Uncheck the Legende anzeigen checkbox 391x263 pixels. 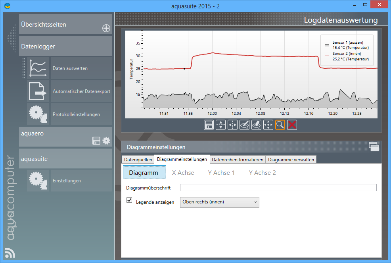click(x=129, y=200)
